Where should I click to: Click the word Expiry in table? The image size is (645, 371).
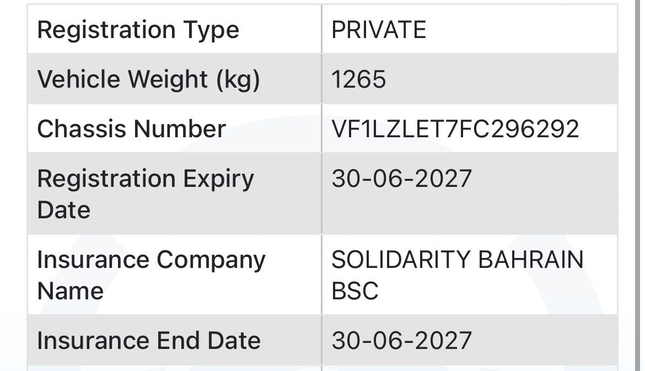(218, 180)
